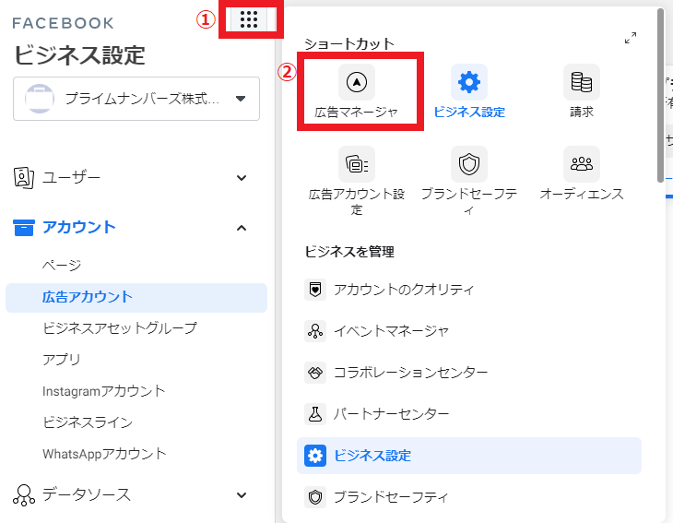This screenshot has width=673, height=523.
Task: Open the 請求 coins shortcut icon
Action: pos(581,82)
